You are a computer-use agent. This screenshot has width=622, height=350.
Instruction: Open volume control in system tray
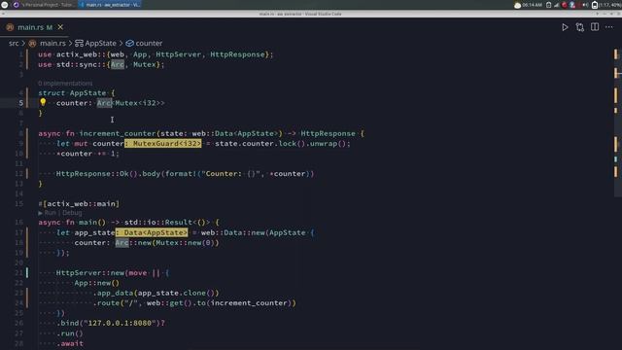pyautogui.click(x=585, y=5)
